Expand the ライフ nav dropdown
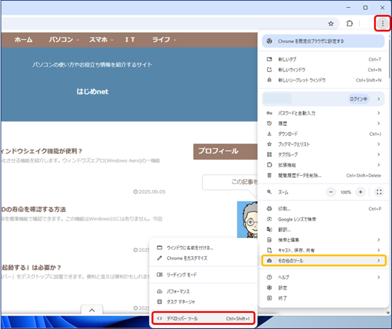This screenshot has height=329, width=392. click(x=164, y=39)
